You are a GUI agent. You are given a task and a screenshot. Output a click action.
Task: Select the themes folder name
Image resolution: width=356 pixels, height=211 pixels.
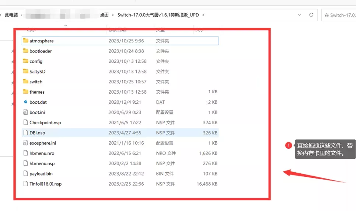click(37, 92)
